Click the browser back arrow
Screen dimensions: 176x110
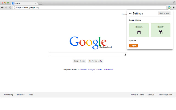pyautogui.click(x=2, y=7)
